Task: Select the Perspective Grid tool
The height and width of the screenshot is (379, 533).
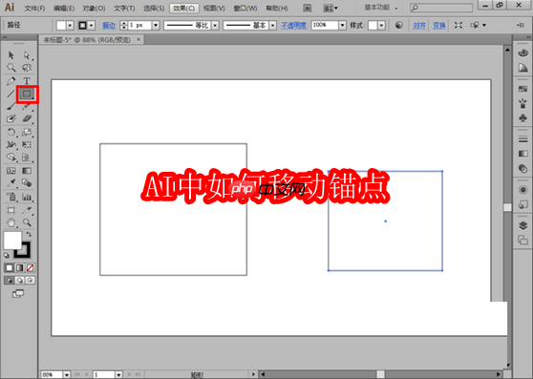Action: coord(27,158)
